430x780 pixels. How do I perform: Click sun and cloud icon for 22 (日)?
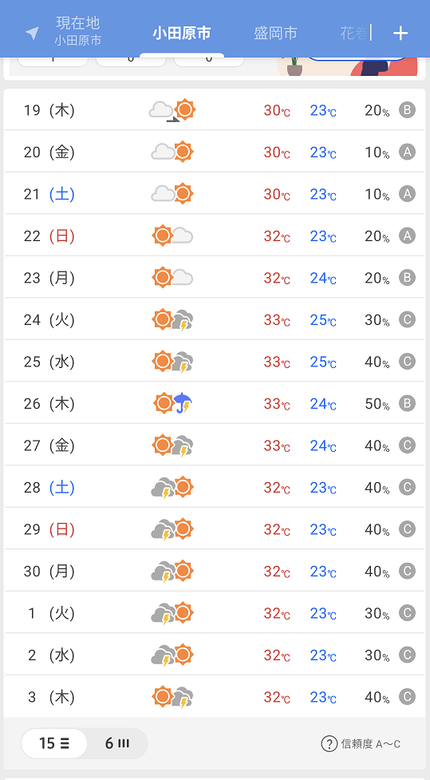tap(172, 236)
